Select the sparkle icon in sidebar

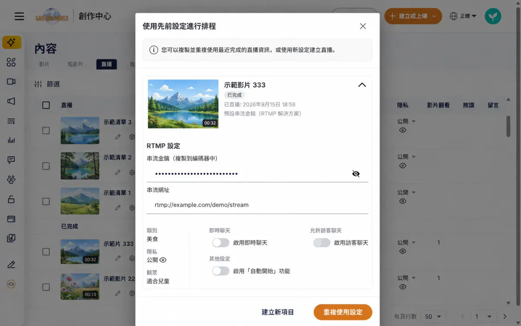point(12,42)
